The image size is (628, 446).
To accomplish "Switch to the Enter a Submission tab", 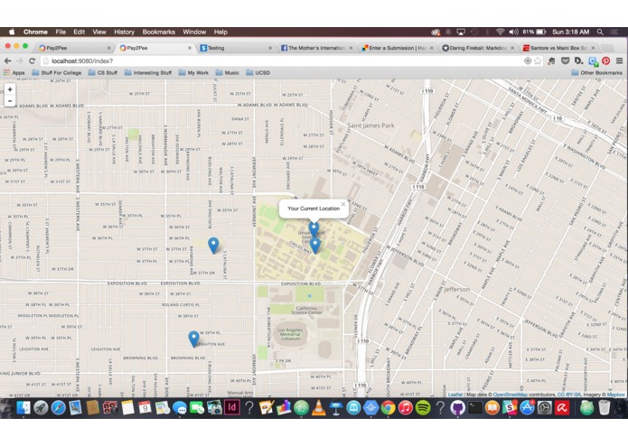I will 398,48.
